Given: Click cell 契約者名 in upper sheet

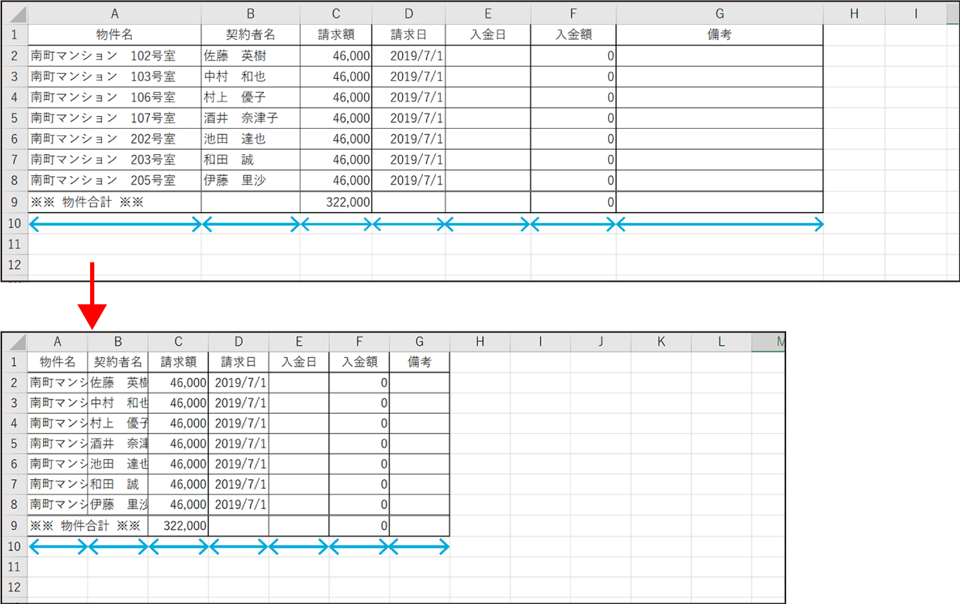Looking at the screenshot, I should (251, 34).
